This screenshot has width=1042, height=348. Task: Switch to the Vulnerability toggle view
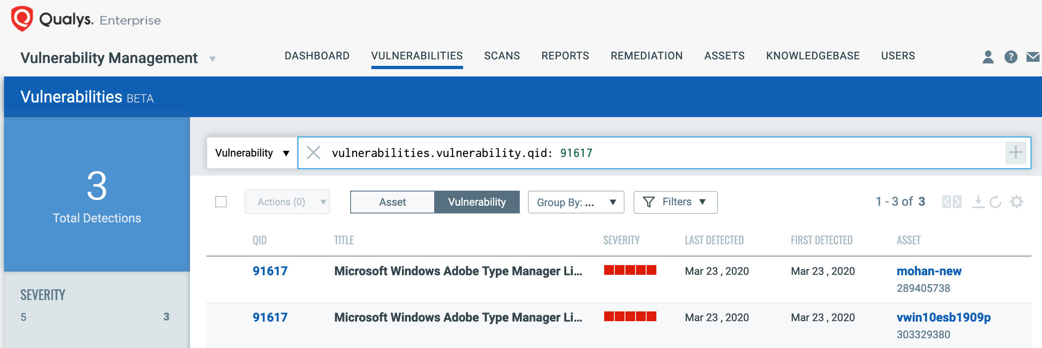point(477,202)
